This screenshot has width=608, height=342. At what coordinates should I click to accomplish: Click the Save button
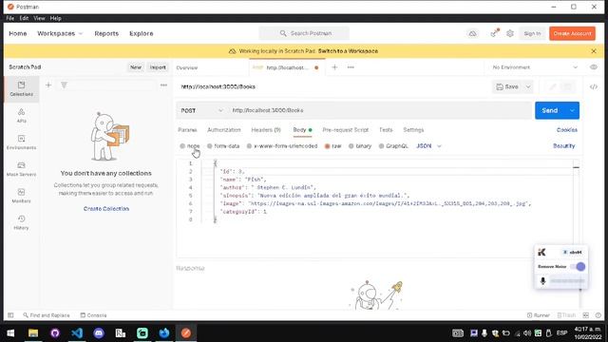[507, 86]
